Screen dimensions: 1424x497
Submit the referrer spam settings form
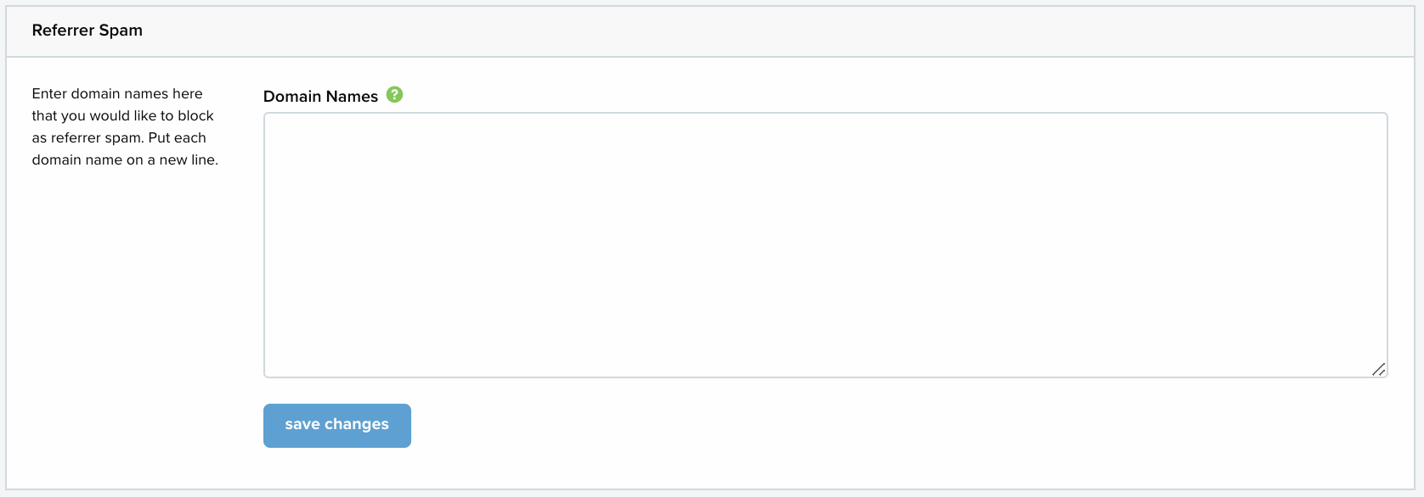point(337,425)
